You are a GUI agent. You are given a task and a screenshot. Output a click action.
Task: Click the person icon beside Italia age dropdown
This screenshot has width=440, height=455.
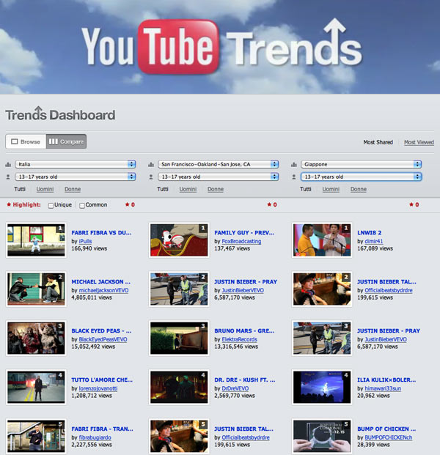coord(8,177)
